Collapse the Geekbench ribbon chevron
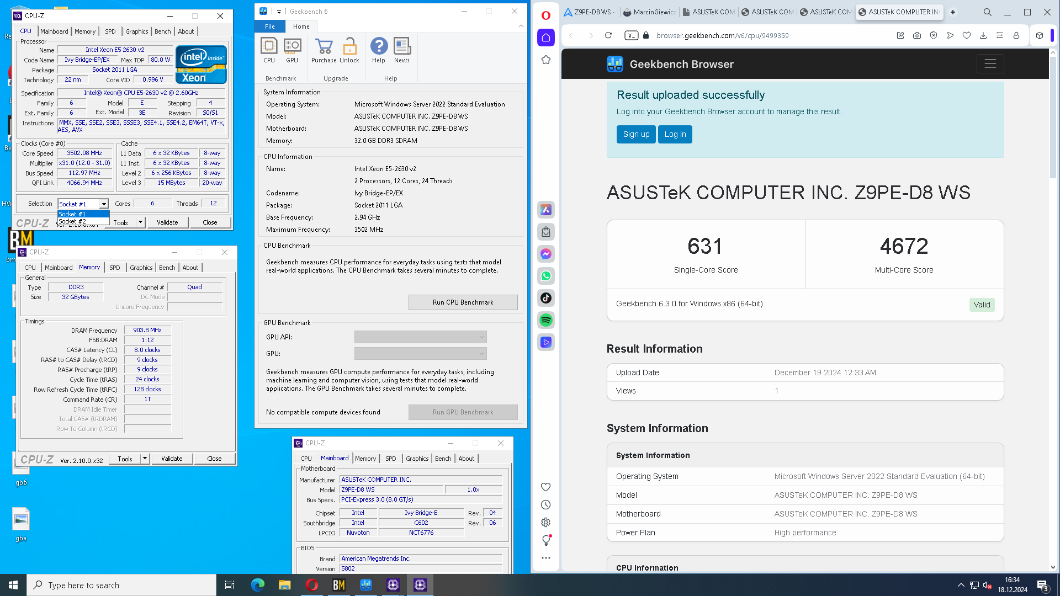 tap(521, 26)
